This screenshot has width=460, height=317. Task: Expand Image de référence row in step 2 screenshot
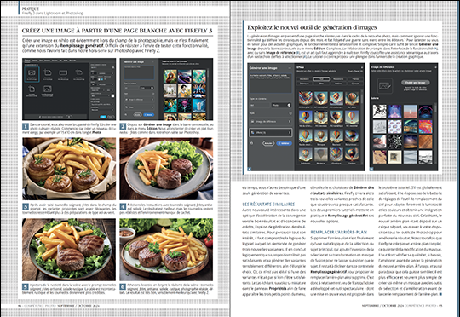point(139,100)
